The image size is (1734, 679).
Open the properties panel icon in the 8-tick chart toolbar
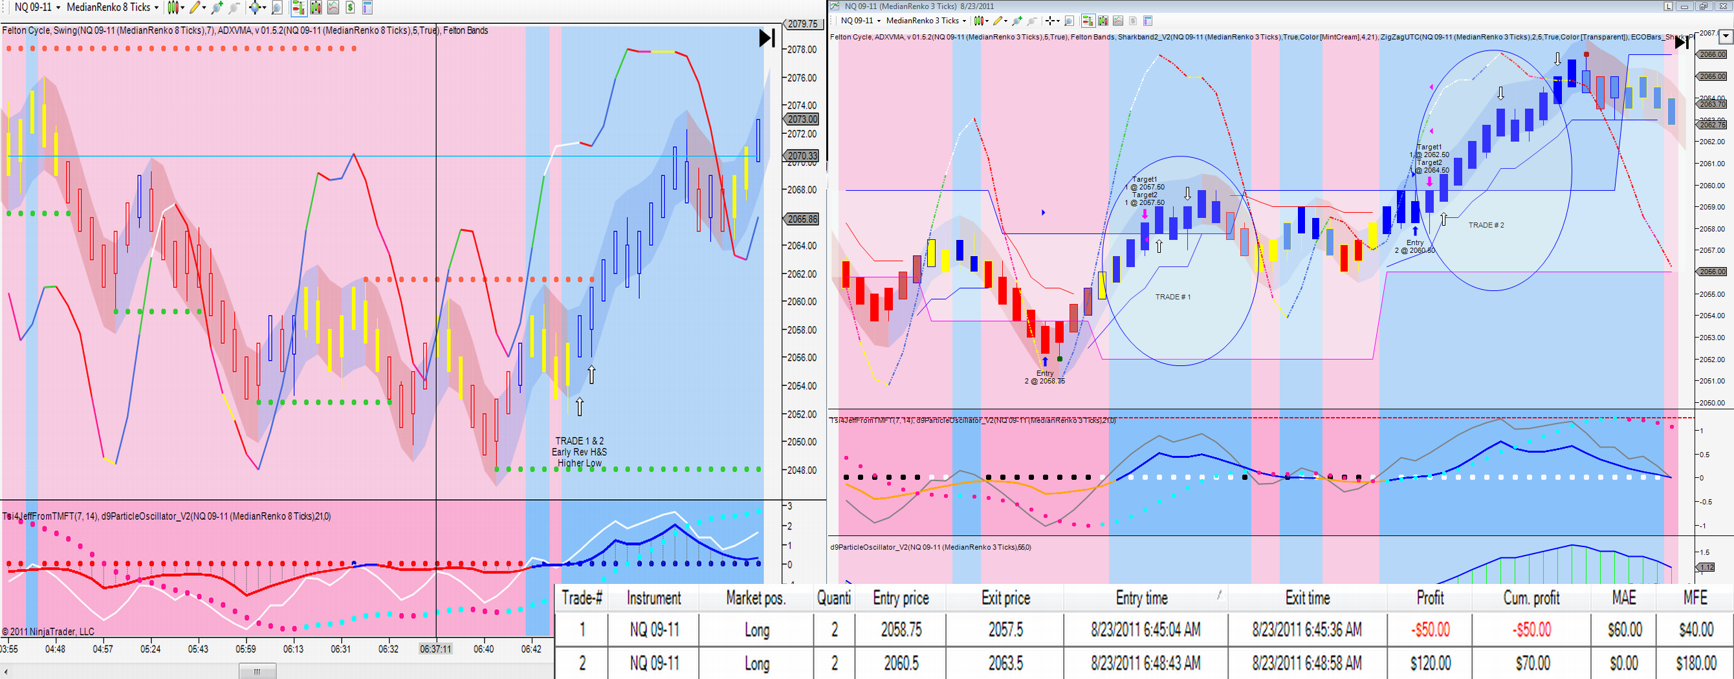coord(368,7)
